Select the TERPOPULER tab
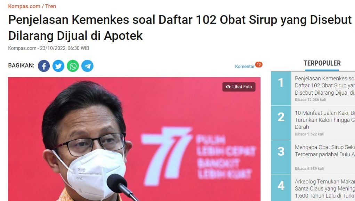The image size is (355, 201). 322,63
